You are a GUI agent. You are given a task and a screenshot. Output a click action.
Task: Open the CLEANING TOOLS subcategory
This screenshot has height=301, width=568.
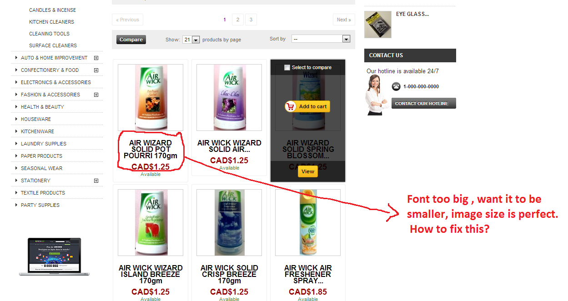click(x=49, y=34)
